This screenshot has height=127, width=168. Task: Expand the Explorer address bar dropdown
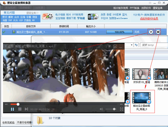[132, 45]
